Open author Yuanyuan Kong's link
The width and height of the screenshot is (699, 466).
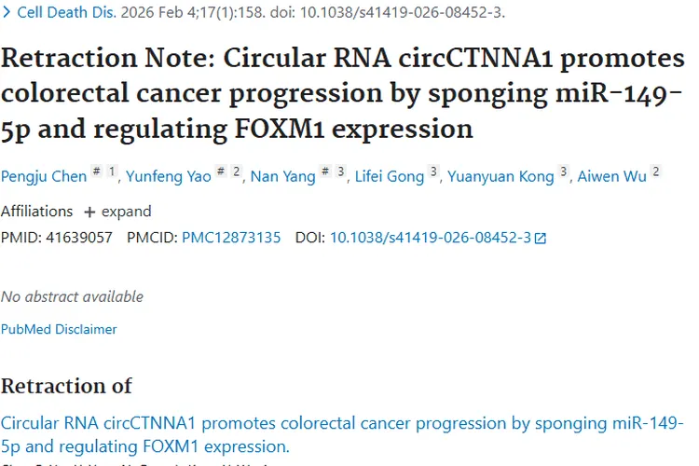pyautogui.click(x=500, y=177)
